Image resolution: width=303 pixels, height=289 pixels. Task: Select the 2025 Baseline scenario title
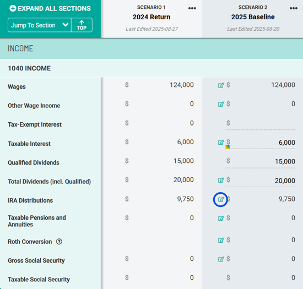[x=253, y=17]
